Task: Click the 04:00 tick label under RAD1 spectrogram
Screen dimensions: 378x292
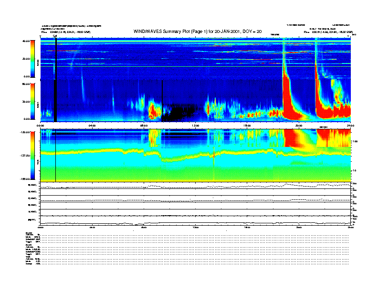Action: coord(92,125)
